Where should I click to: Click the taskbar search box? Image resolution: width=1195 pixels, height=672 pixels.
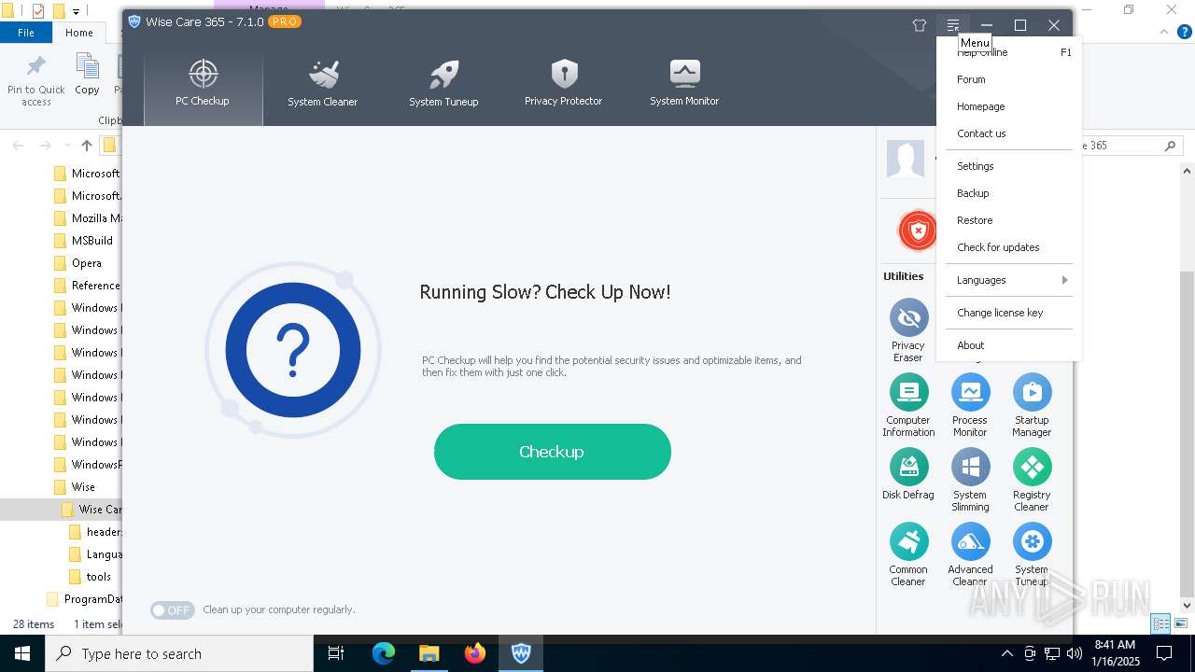pos(179,653)
